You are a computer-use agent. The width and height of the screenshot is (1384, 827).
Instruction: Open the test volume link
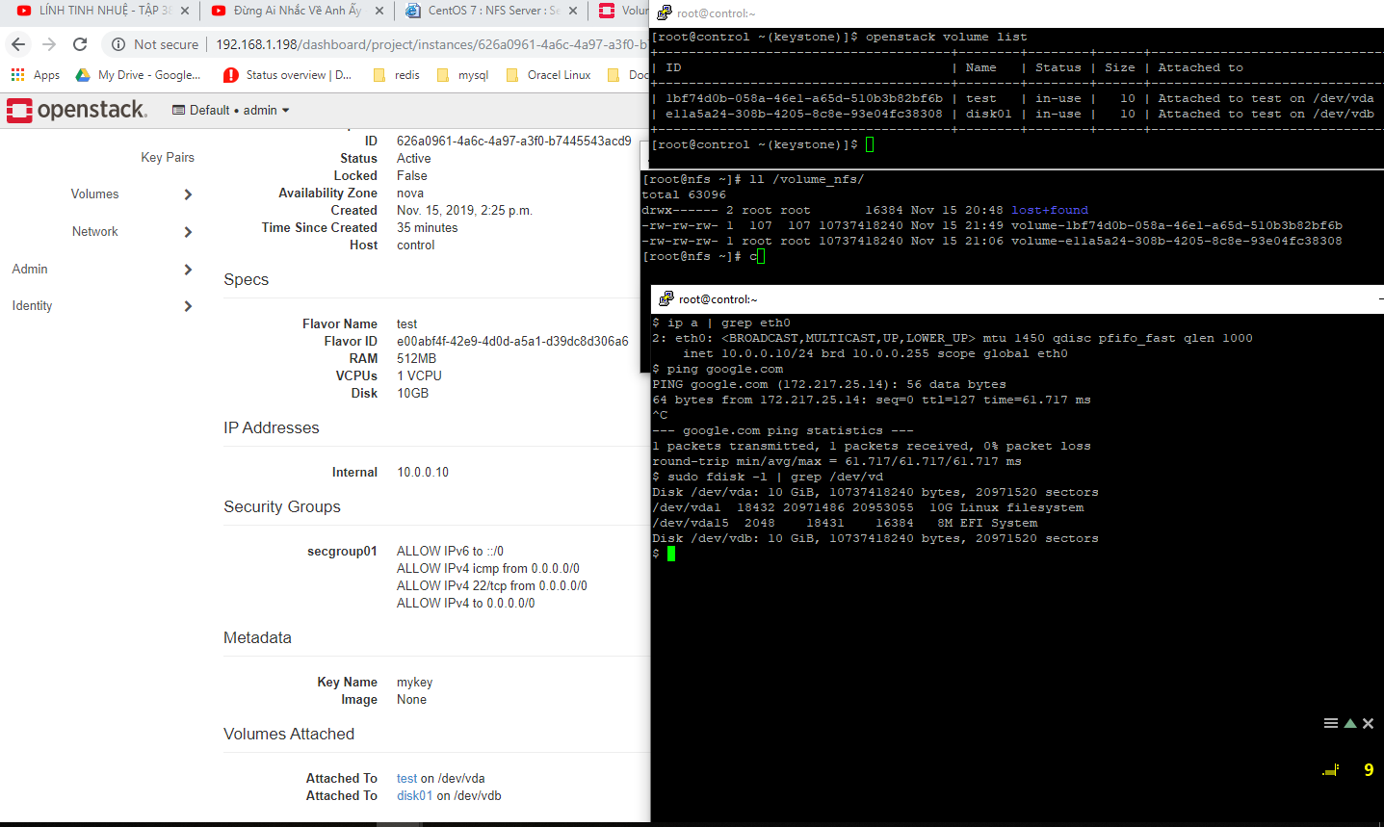click(x=407, y=779)
